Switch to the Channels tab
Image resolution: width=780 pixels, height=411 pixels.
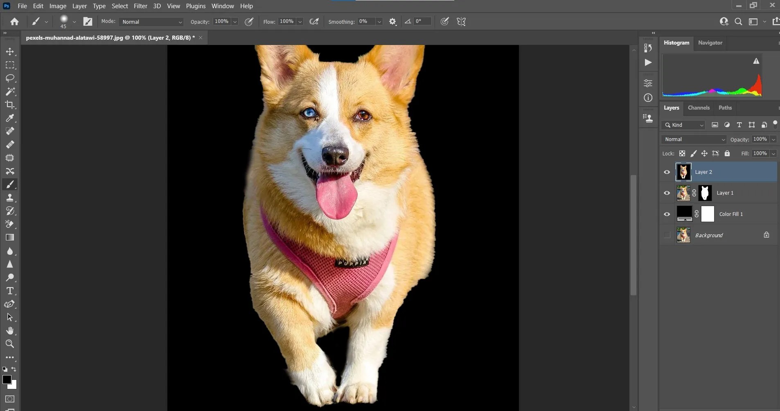[699, 108]
